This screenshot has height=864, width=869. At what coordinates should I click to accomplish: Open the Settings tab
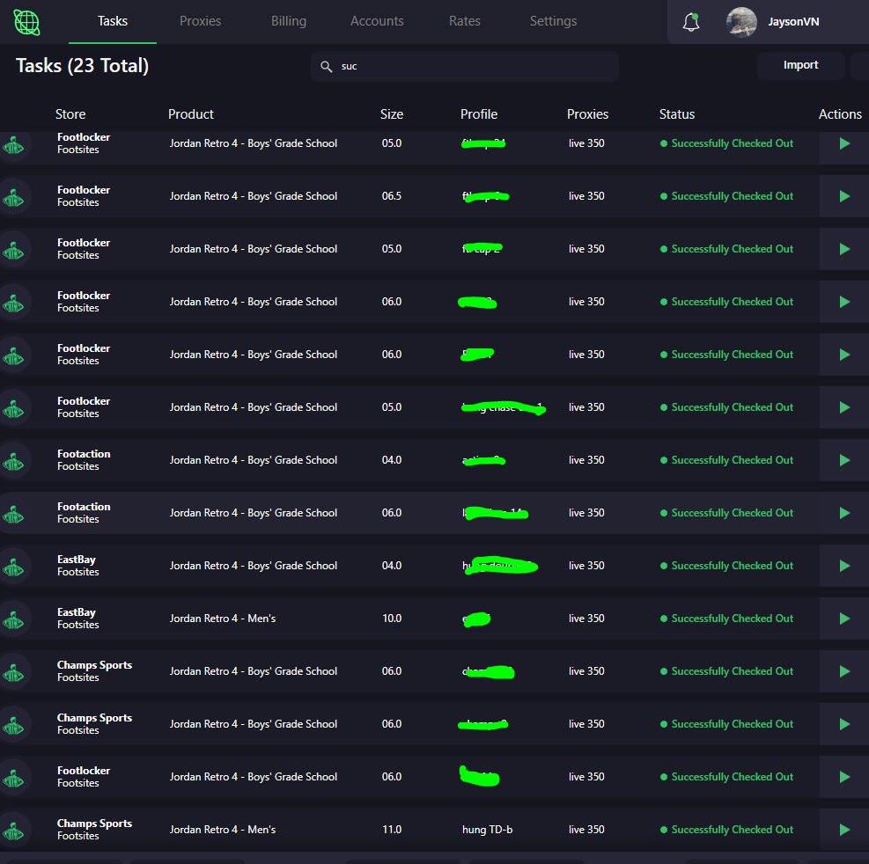coord(553,21)
